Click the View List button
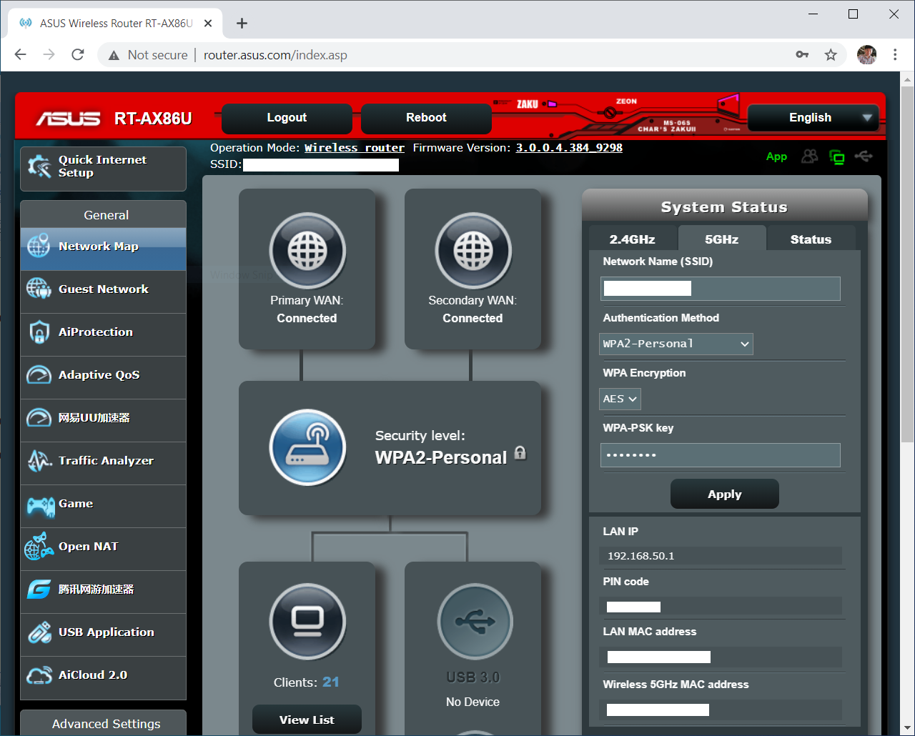Viewport: 915px width, 736px height. 307,719
